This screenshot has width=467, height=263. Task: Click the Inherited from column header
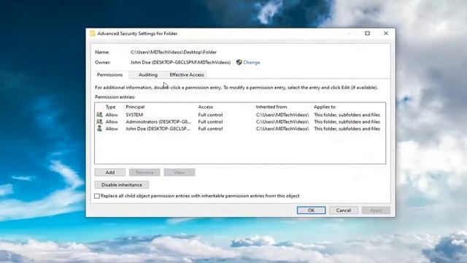(271, 107)
